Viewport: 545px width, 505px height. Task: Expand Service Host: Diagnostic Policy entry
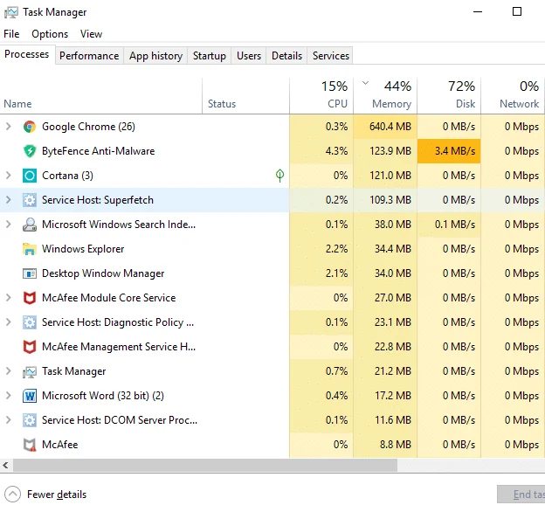pyautogui.click(x=9, y=322)
